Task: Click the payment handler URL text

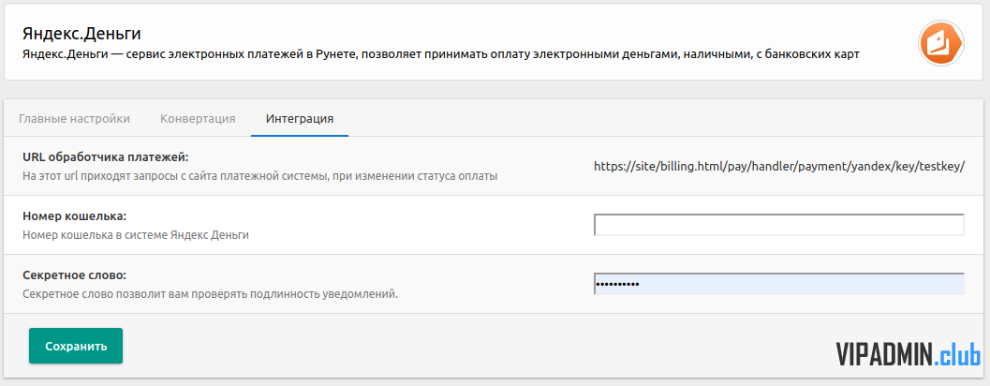Action: click(x=779, y=167)
